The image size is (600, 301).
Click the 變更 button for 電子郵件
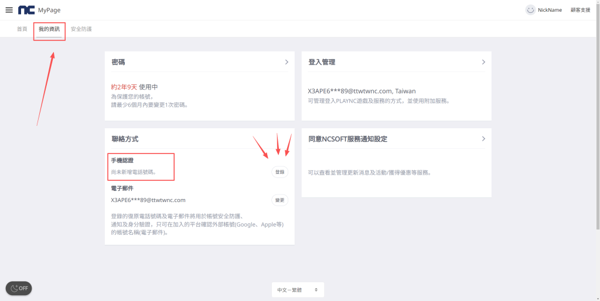coord(280,200)
